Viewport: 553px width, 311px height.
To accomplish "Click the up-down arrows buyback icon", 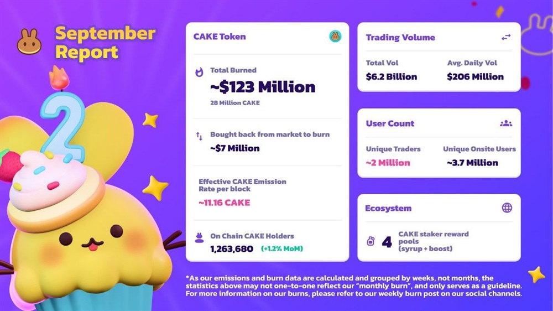I will 199,135.
